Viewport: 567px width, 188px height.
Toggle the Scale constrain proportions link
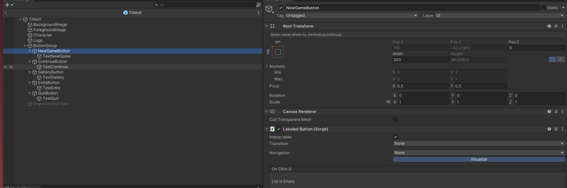pos(388,102)
